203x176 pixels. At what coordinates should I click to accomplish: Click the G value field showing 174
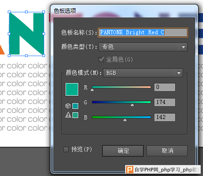pos(165,102)
